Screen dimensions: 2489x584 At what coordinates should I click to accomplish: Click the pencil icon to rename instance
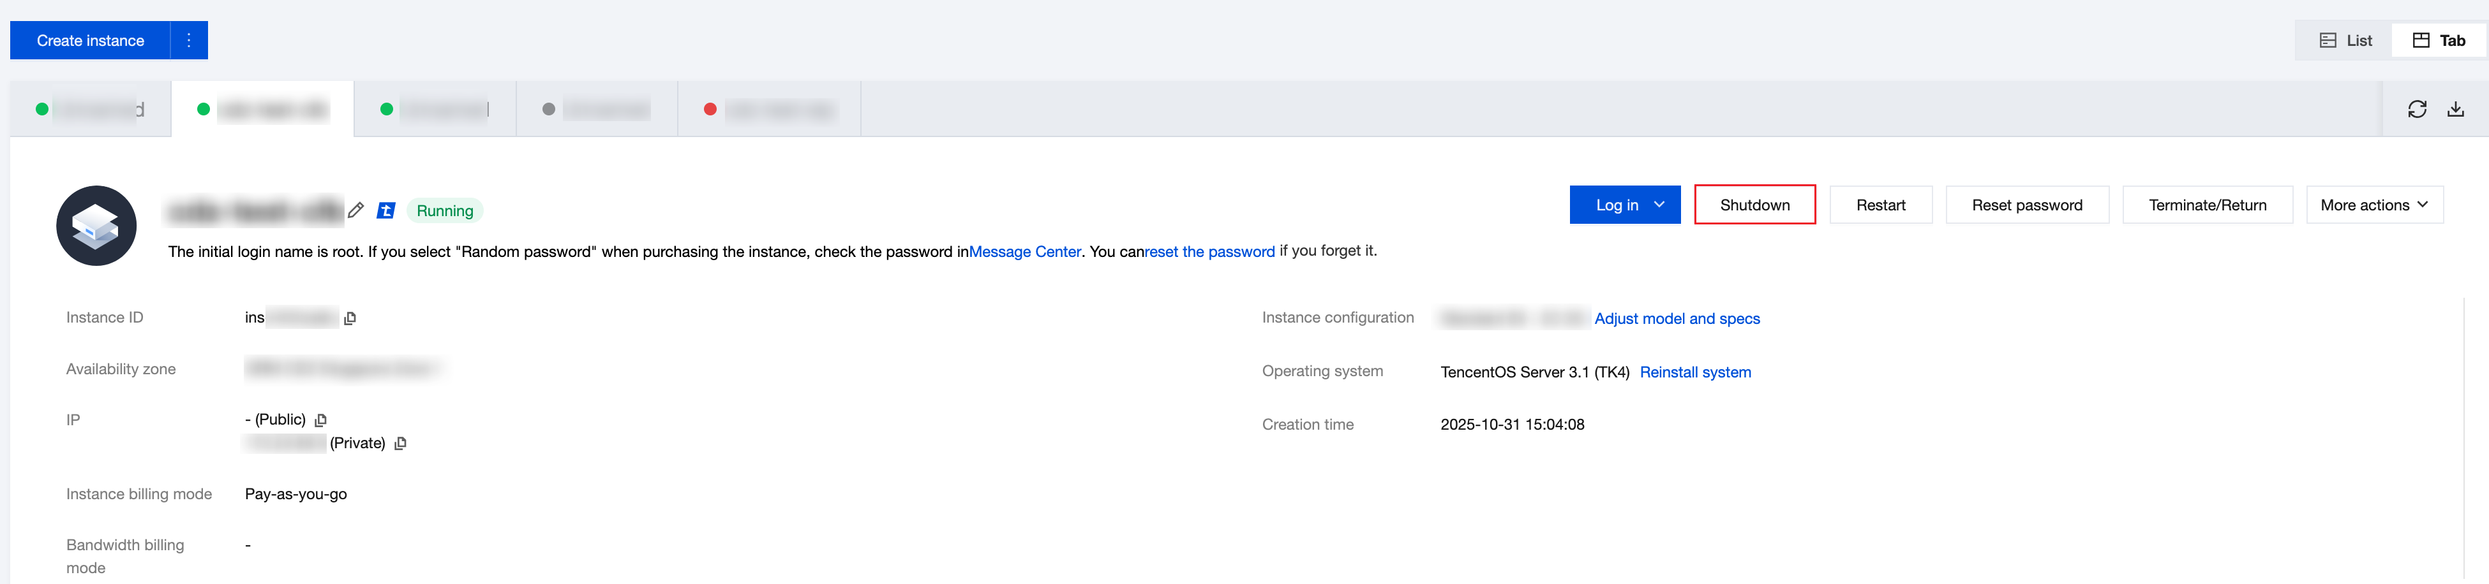(x=355, y=210)
